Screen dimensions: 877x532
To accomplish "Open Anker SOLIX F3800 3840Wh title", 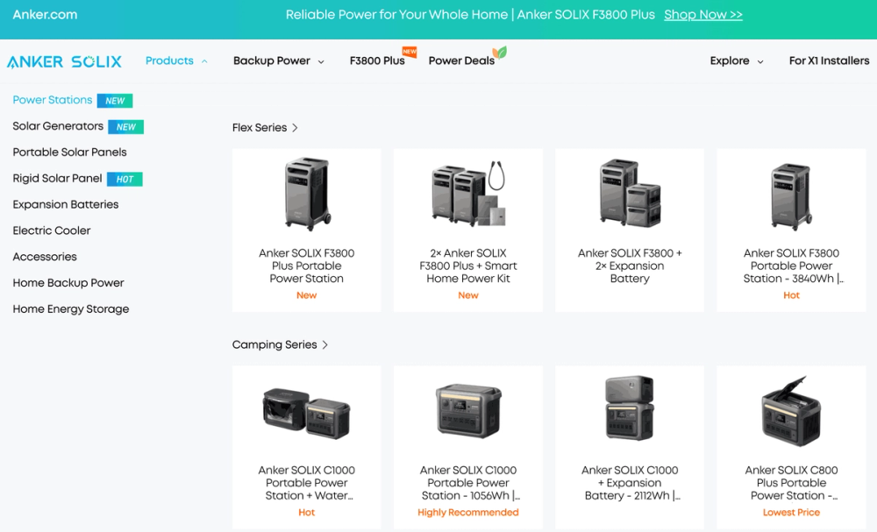I will point(791,266).
